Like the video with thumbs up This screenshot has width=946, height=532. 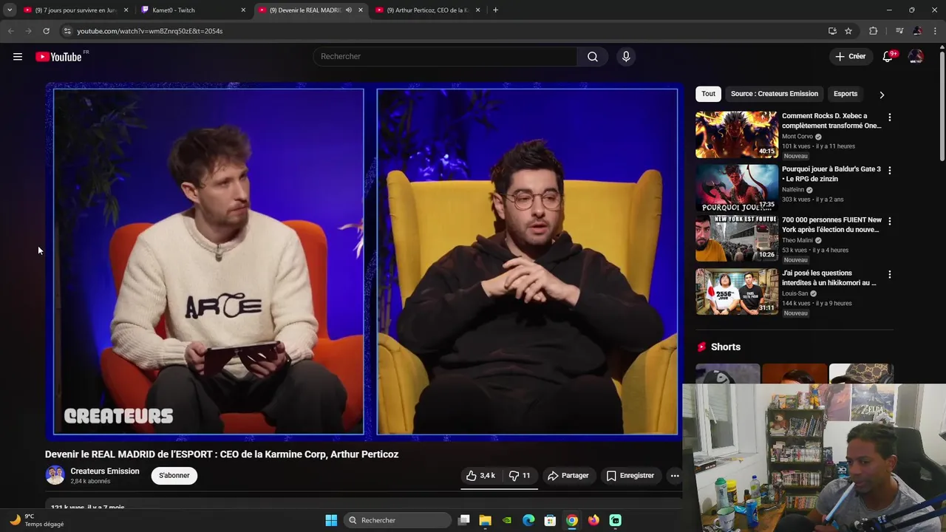[480, 476]
